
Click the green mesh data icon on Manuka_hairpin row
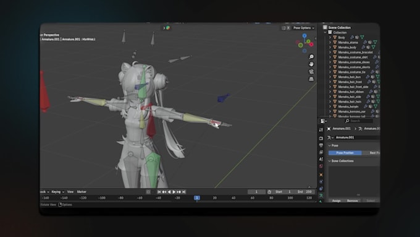point(376,106)
